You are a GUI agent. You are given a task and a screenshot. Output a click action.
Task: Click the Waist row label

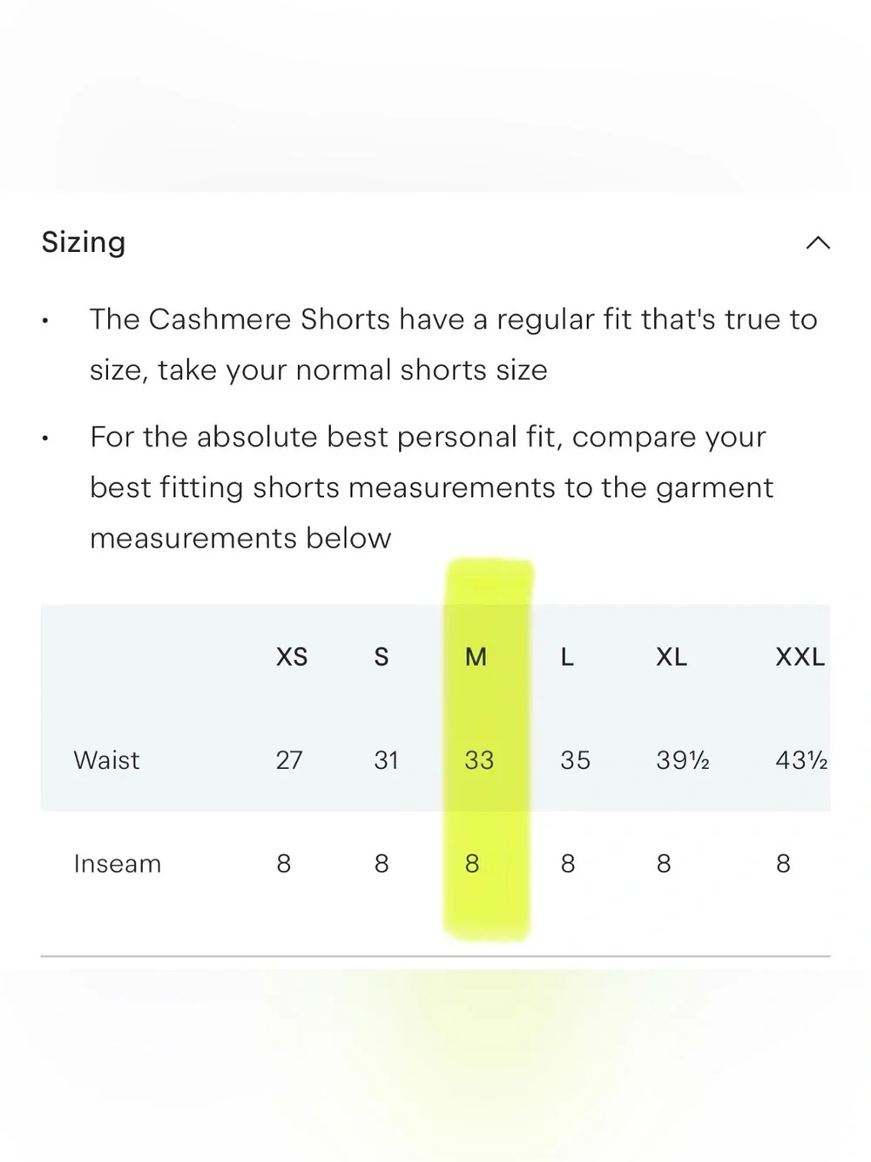click(x=106, y=760)
